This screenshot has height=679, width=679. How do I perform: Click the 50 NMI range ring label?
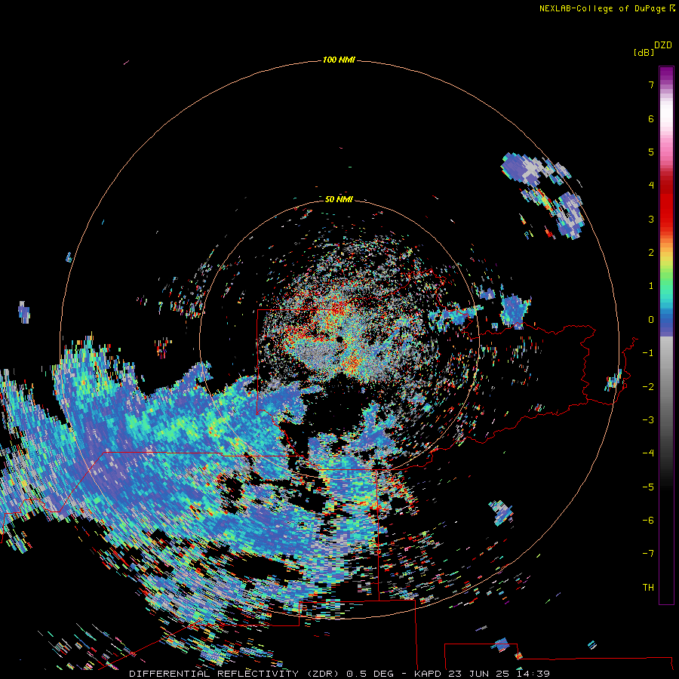[339, 199]
